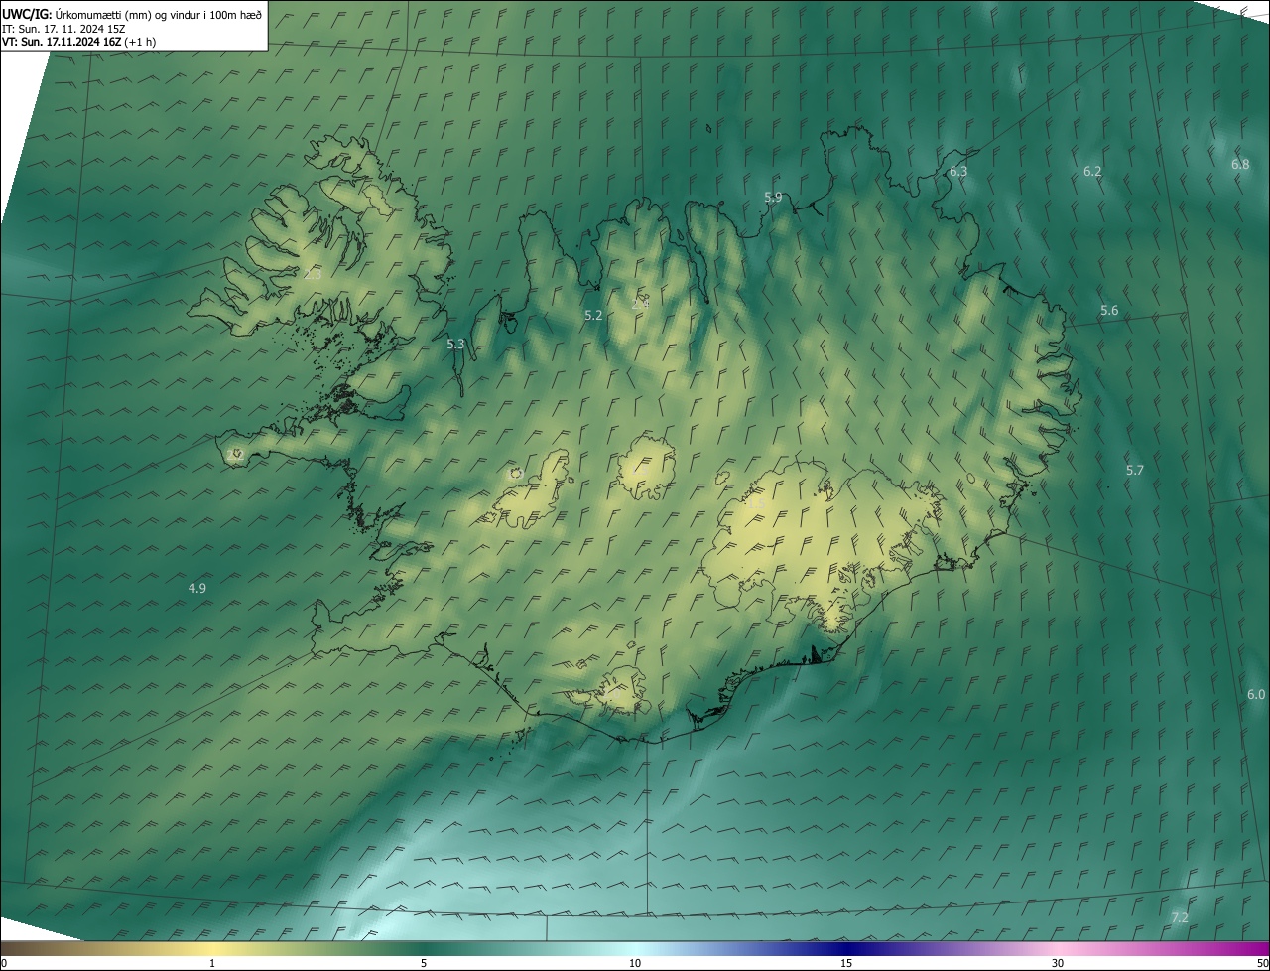Click the 5 tick label on the color scale
The height and width of the screenshot is (971, 1270).
[424, 963]
